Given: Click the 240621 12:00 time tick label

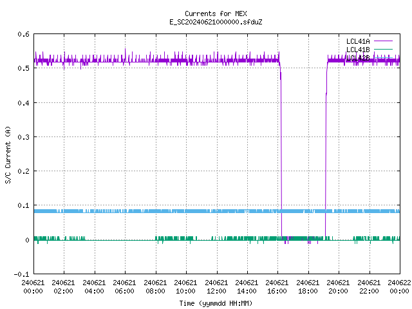Looking at the screenshot, I should click(216, 287).
